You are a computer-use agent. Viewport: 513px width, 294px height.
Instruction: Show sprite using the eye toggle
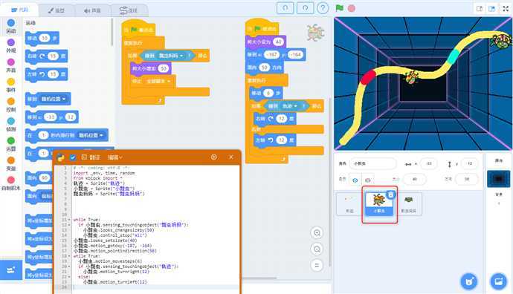click(355, 180)
